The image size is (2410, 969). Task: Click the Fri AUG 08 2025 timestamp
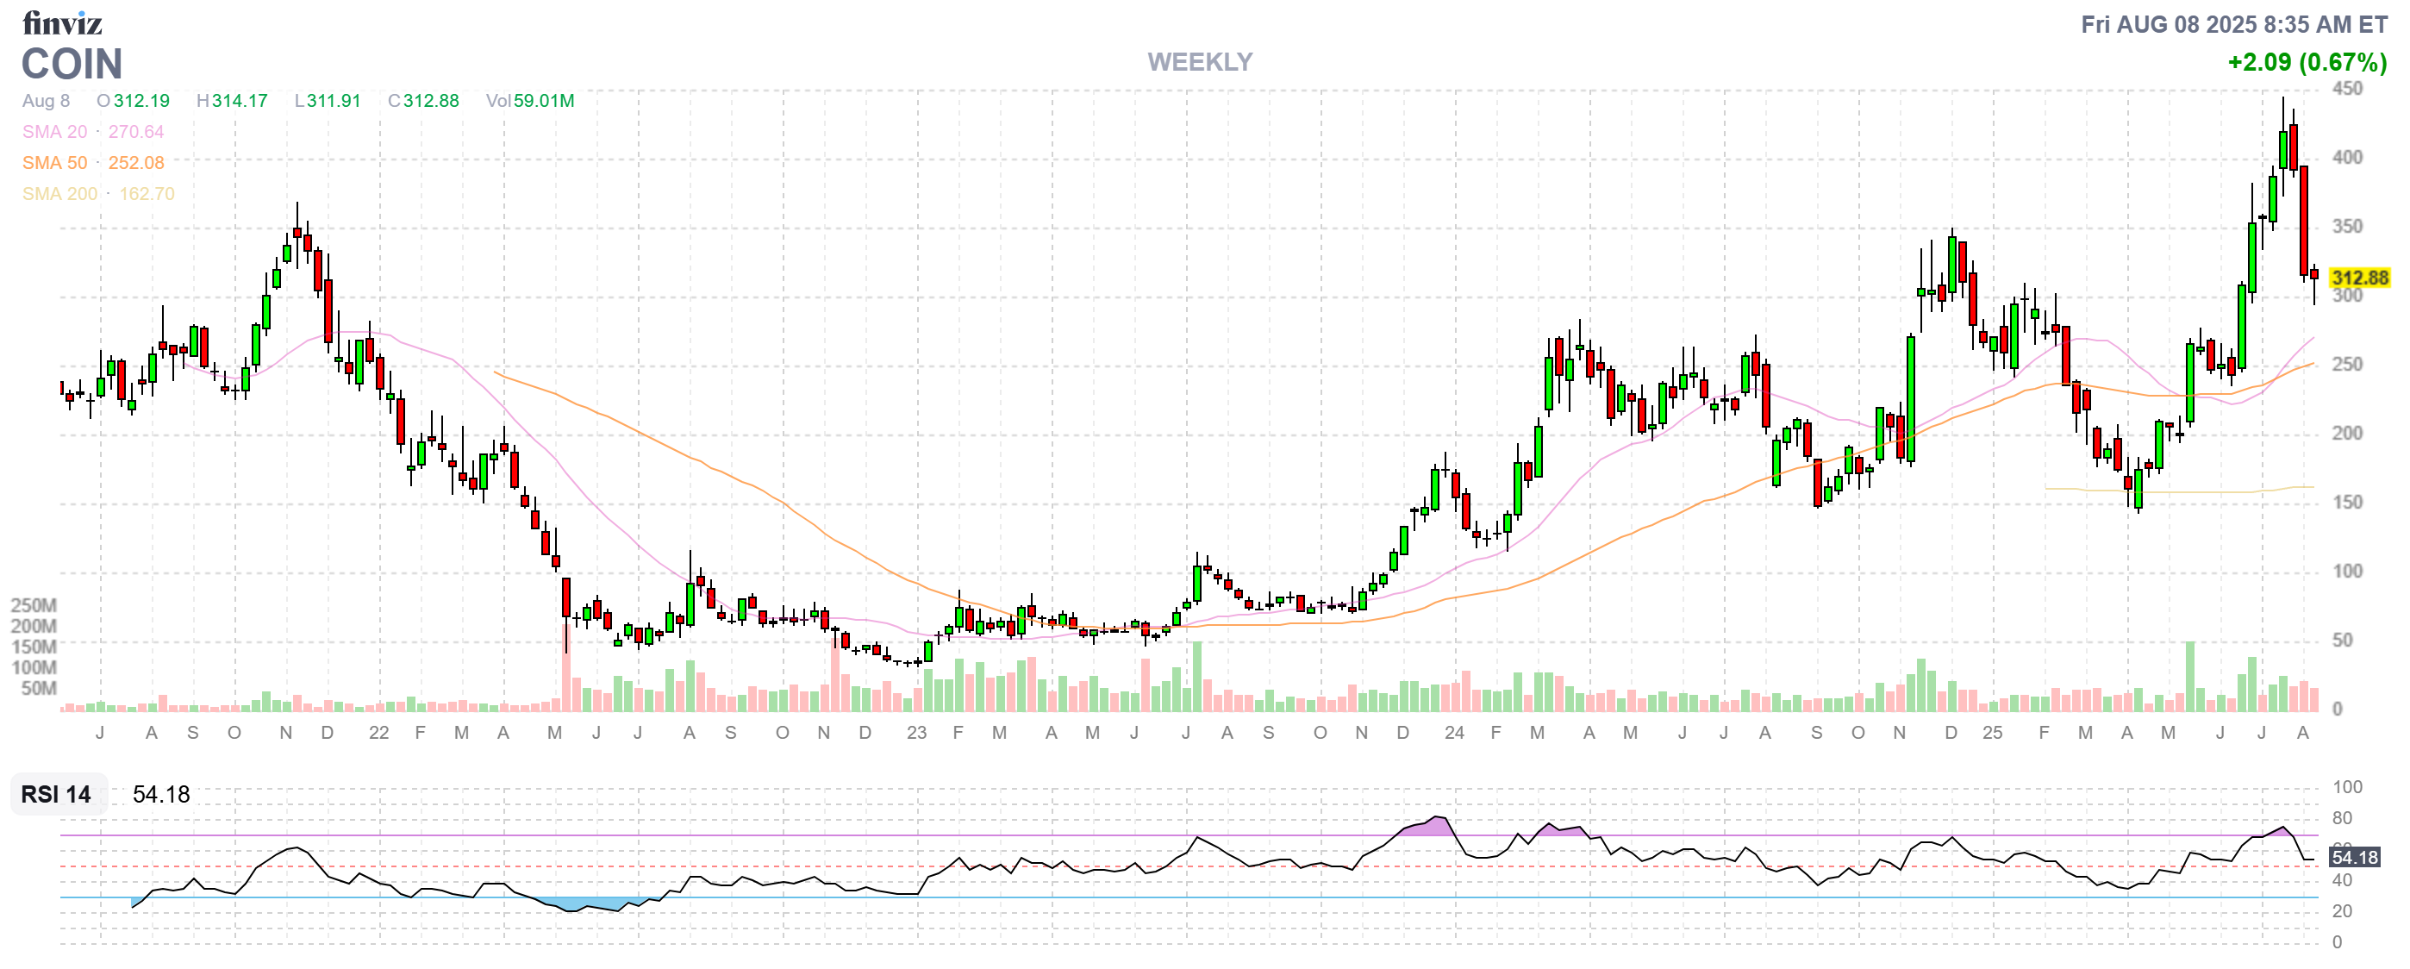click(2234, 24)
